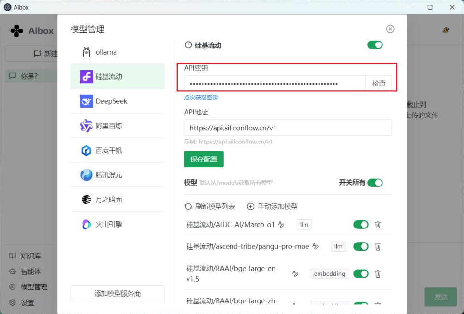Switch to 阿里百炼 provider
The width and height of the screenshot is (464, 314).
[x=117, y=126]
